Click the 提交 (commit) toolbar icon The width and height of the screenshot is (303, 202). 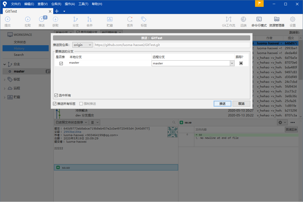(8, 19)
